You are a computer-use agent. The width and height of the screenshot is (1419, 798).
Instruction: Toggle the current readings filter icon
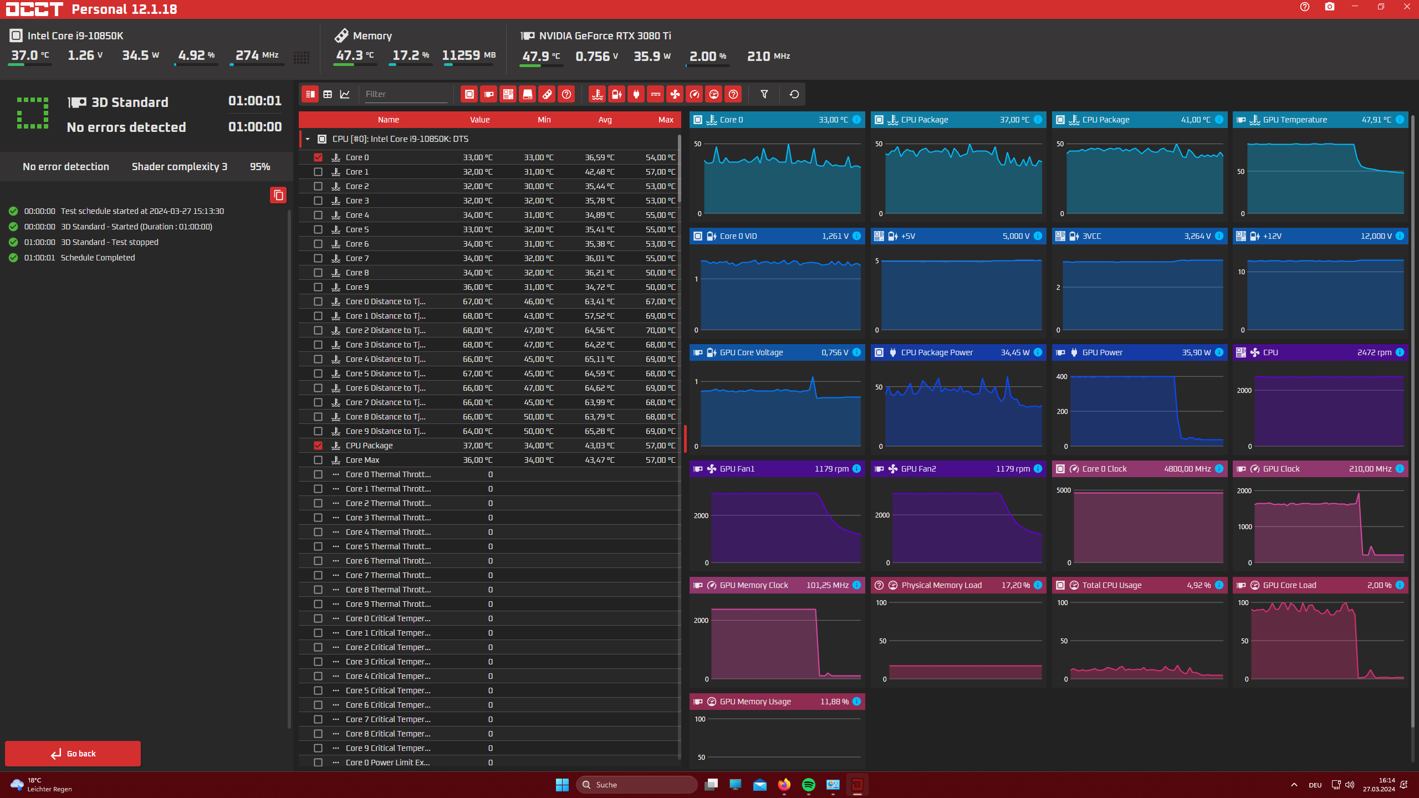click(x=656, y=94)
